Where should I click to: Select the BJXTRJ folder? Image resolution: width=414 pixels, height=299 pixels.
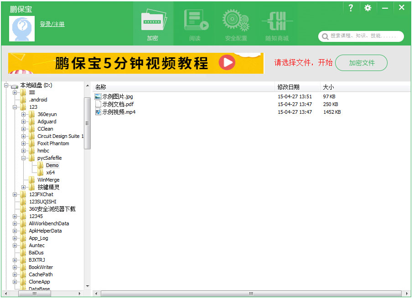coord(36,260)
